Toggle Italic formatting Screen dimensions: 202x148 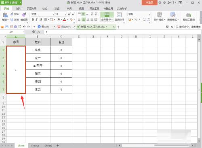point(37,19)
